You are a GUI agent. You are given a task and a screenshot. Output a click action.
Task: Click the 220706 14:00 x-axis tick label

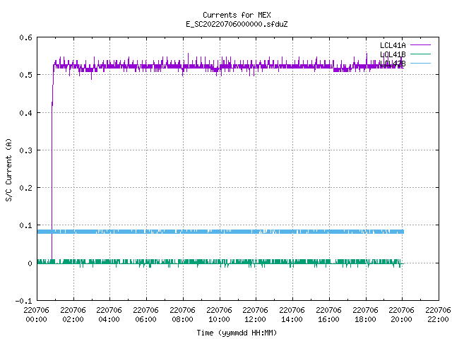click(x=292, y=315)
